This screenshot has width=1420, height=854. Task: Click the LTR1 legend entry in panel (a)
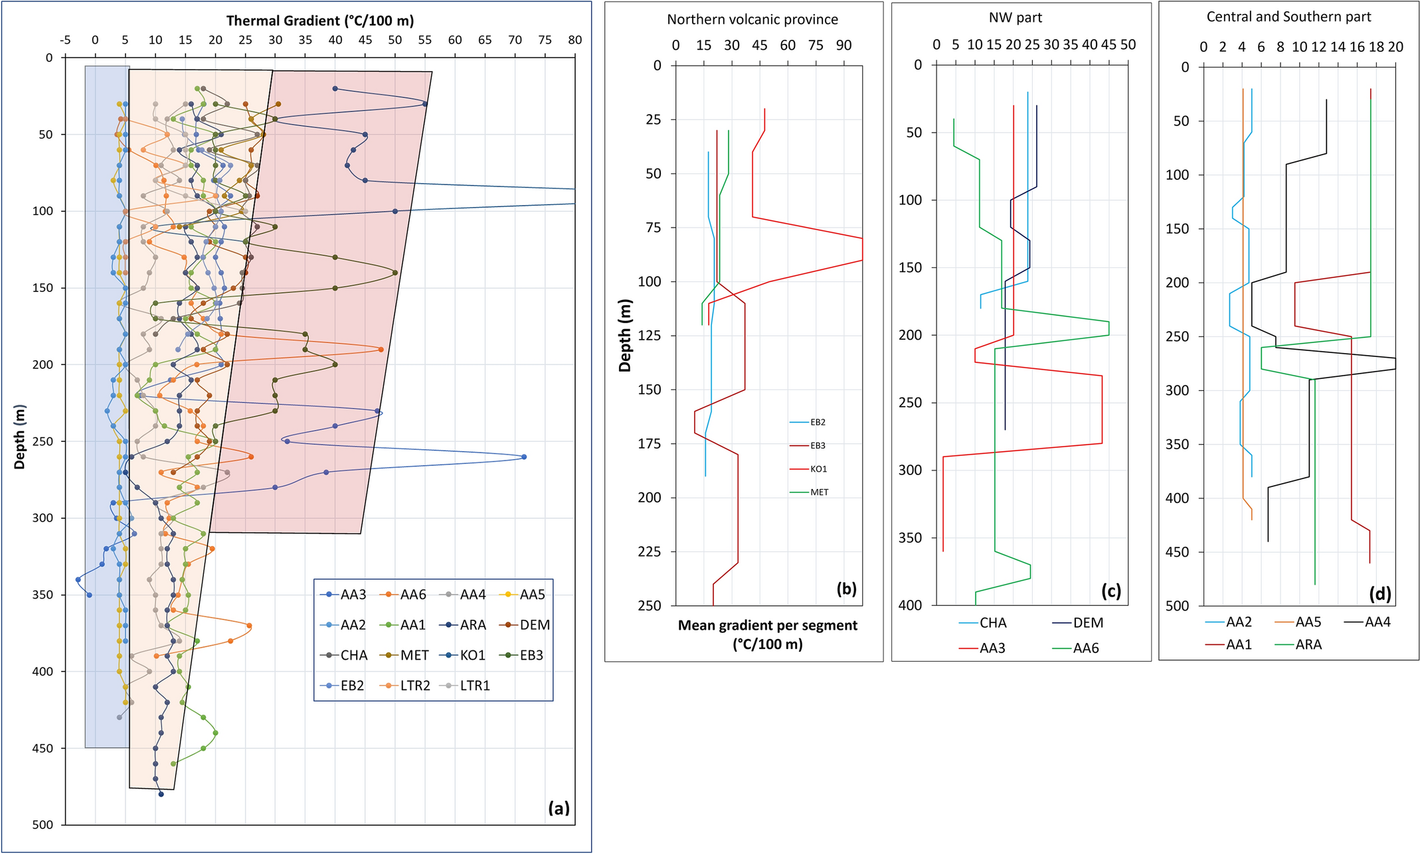tap(465, 686)
